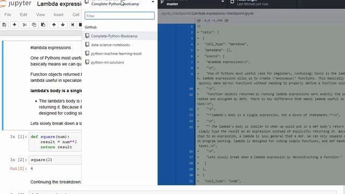The height and width of the screenshot is (194, 345).
Task: Move selected cell up arrow icon
Action: click(54, 25)
